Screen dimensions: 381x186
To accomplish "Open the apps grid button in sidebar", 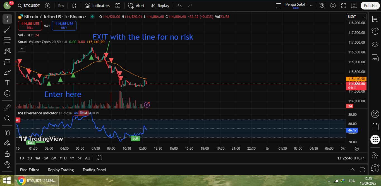I will pyautogui.click(x=375, y=139).
